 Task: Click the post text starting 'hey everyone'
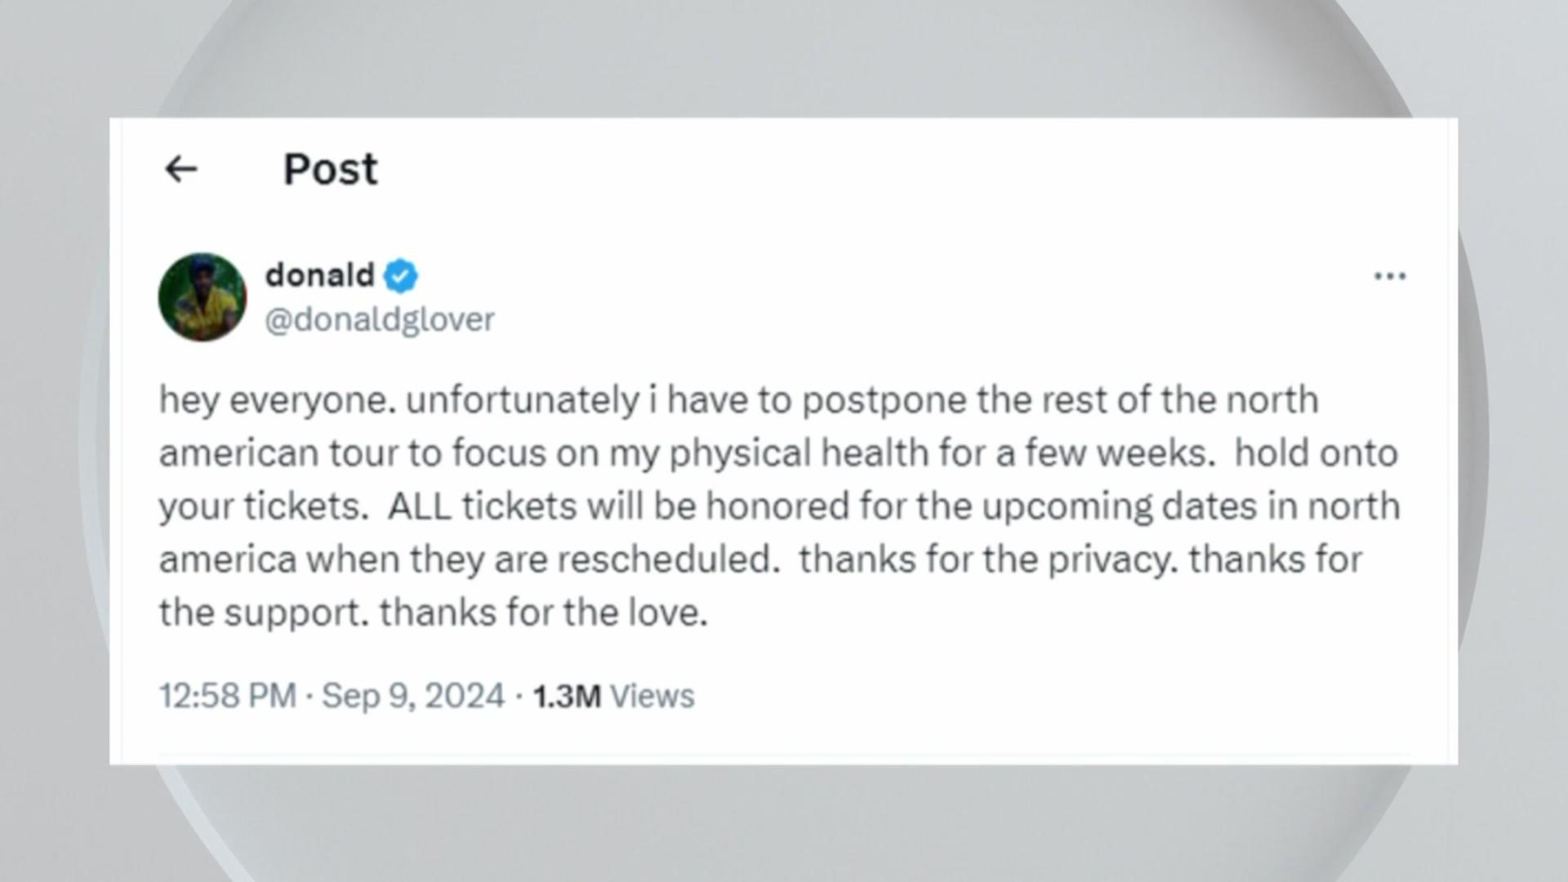779,506
